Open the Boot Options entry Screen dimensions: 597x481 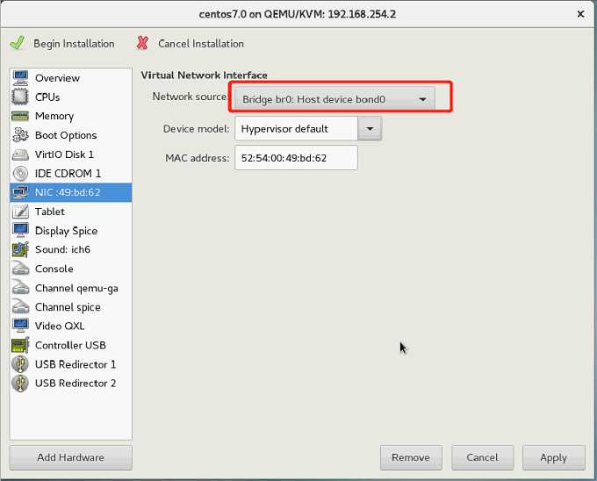tap(71, 134)
